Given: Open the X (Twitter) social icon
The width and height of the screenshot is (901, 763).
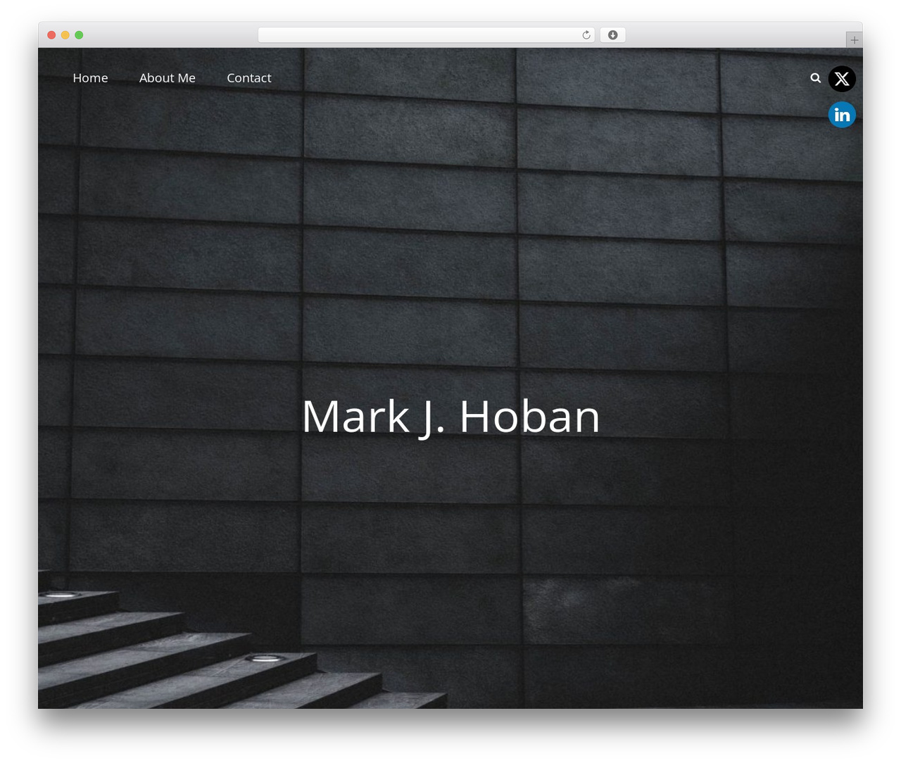Looking at the screenshot, I should 842,79.
